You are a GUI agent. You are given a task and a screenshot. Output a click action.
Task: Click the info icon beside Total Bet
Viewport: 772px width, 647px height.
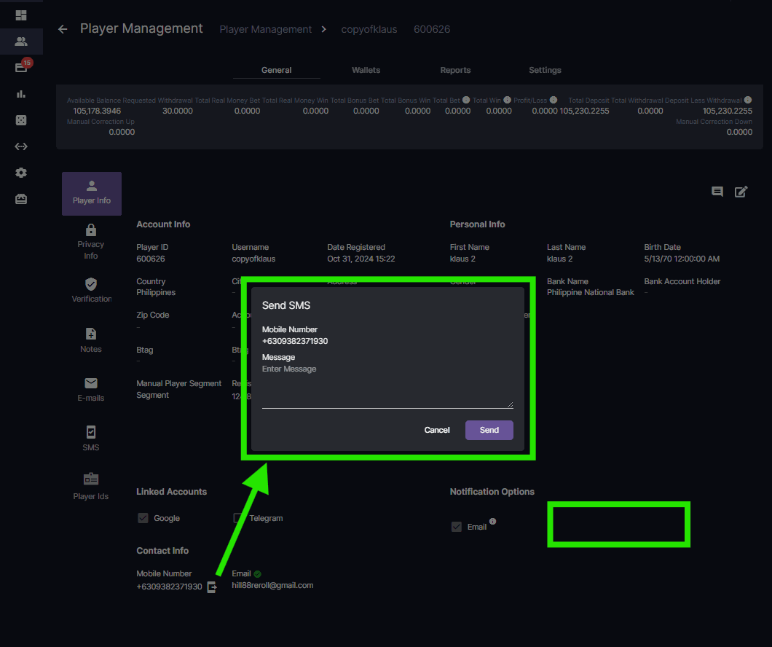tap(466, 100)
